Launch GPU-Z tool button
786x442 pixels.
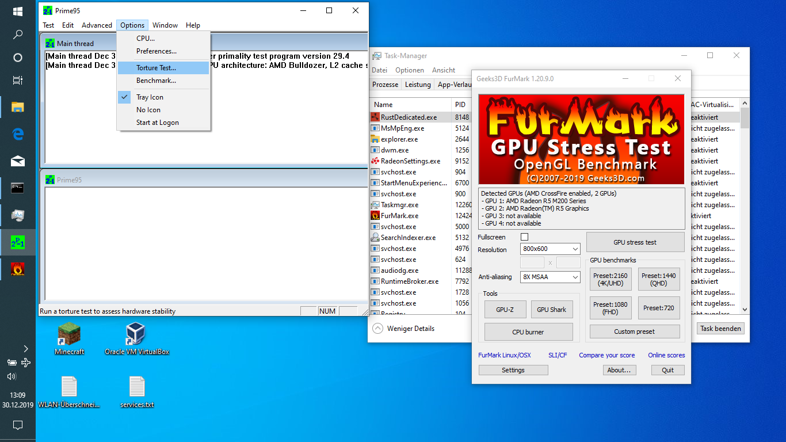pos(505,310)
